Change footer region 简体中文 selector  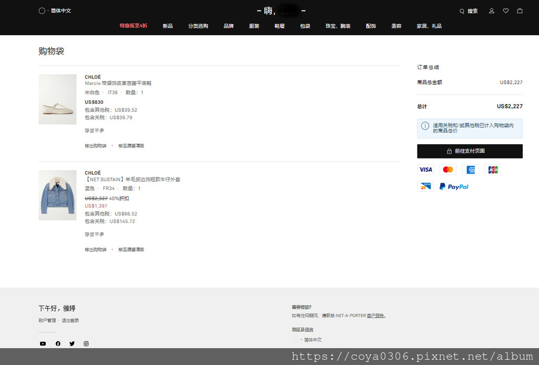tap(313, 340)
